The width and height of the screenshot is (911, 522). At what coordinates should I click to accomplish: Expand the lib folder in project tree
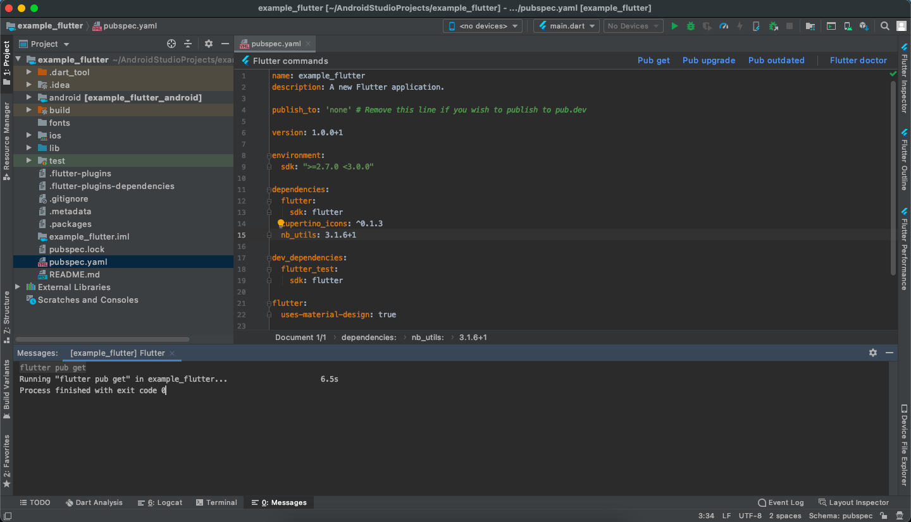pos(29,148)
